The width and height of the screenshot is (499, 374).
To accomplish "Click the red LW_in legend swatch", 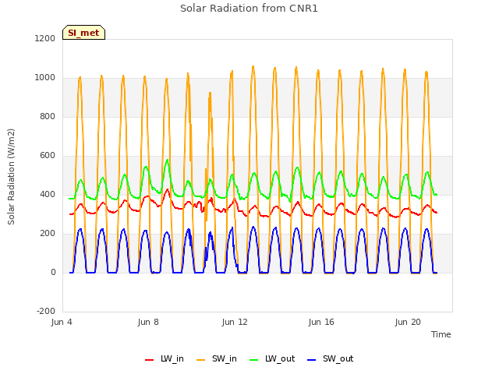I will (x=149, y=360).
